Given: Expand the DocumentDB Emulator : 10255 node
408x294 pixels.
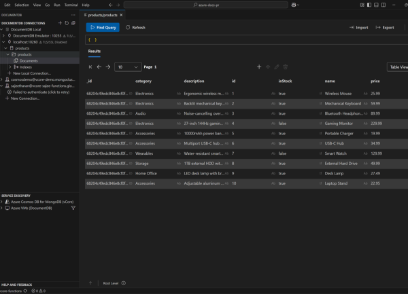Looking at the screenshot, I should tap(3, 35).
